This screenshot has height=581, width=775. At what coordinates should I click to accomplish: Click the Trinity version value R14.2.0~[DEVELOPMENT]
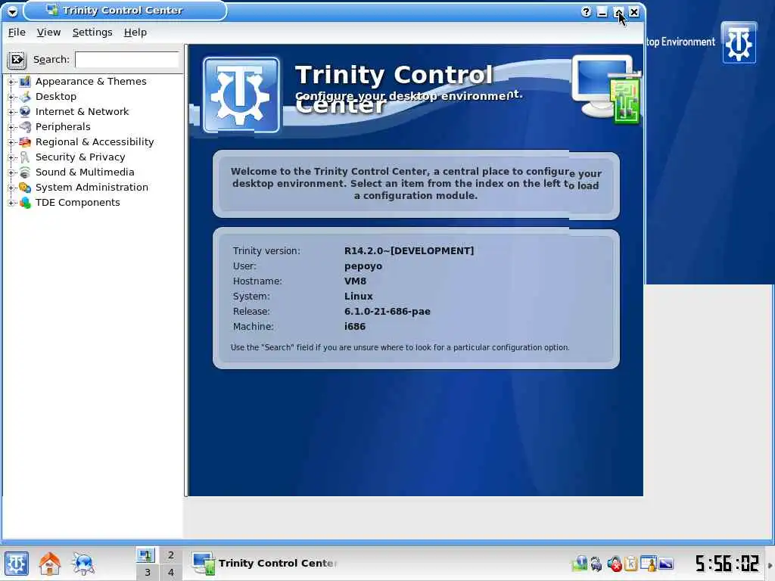pyautogui.click(x=409, y=251)
